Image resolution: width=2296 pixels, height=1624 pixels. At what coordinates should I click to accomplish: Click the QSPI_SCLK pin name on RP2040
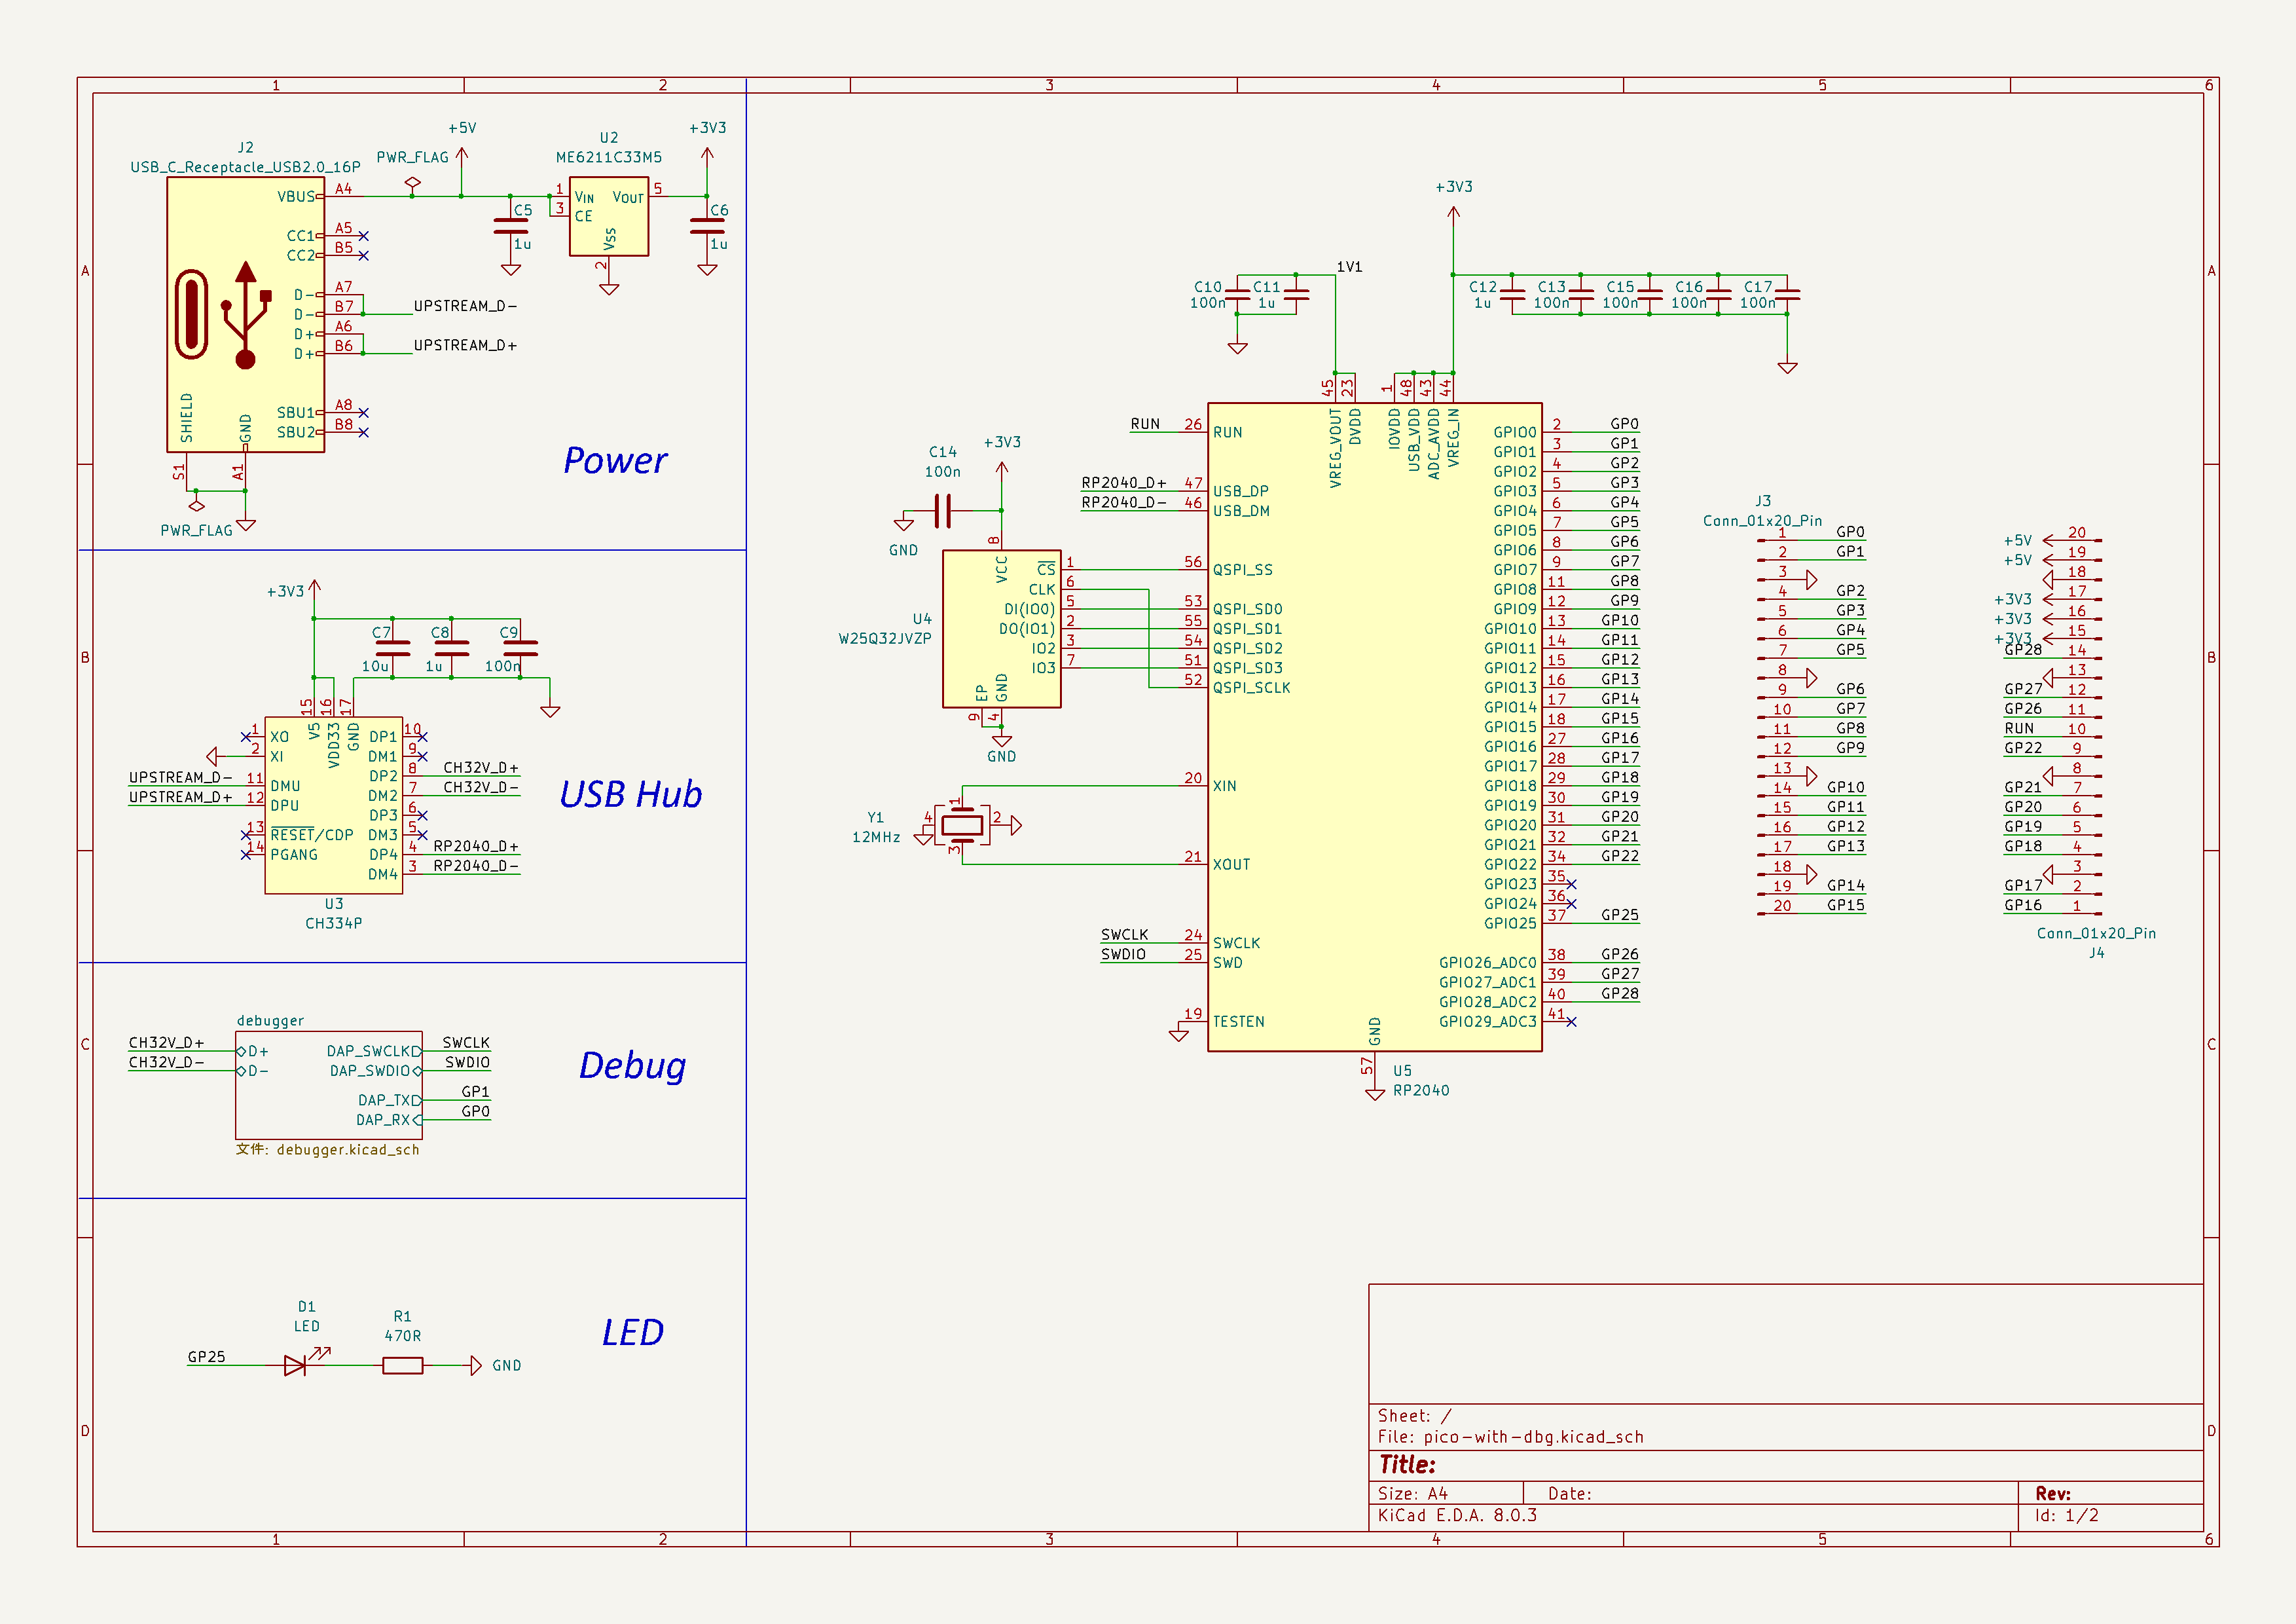[x=1251, y=688]
